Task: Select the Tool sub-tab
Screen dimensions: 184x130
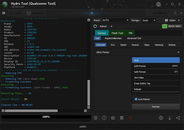Action: (x=97, y=38)
